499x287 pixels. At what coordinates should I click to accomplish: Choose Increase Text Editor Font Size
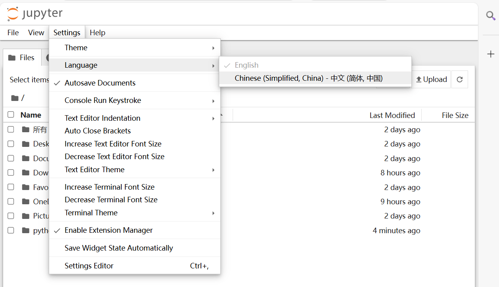tap(135, 144)
